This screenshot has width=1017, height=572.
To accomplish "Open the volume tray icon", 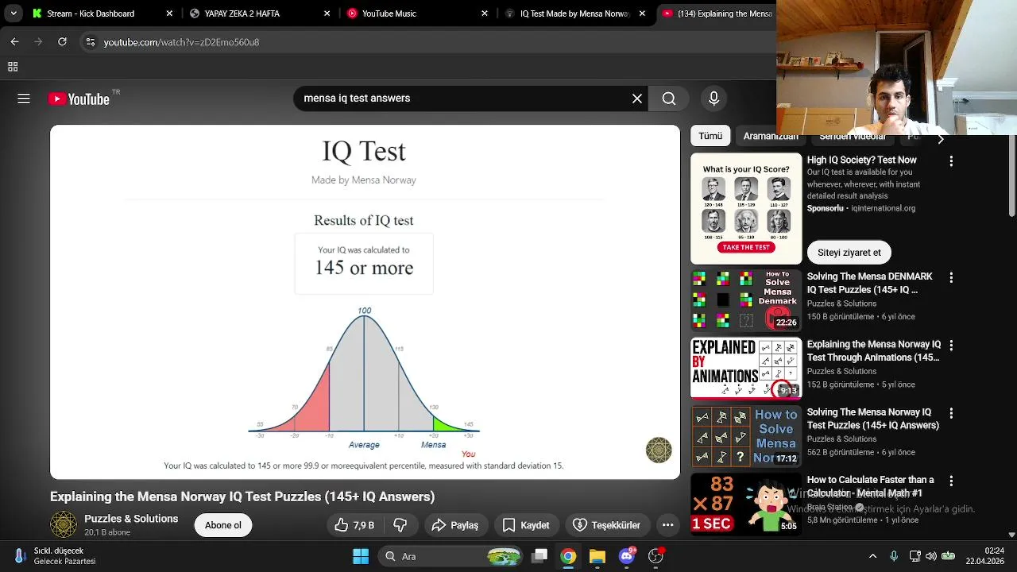I will 931,556.
